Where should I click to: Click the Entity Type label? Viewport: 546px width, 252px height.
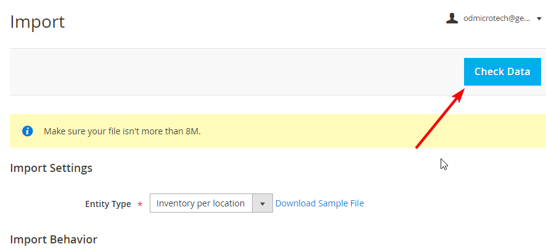[108, 204]
